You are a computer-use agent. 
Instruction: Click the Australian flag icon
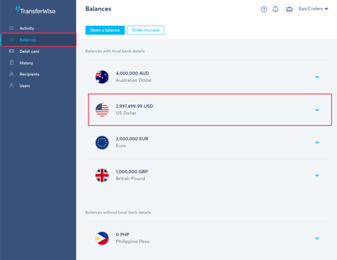102,77
